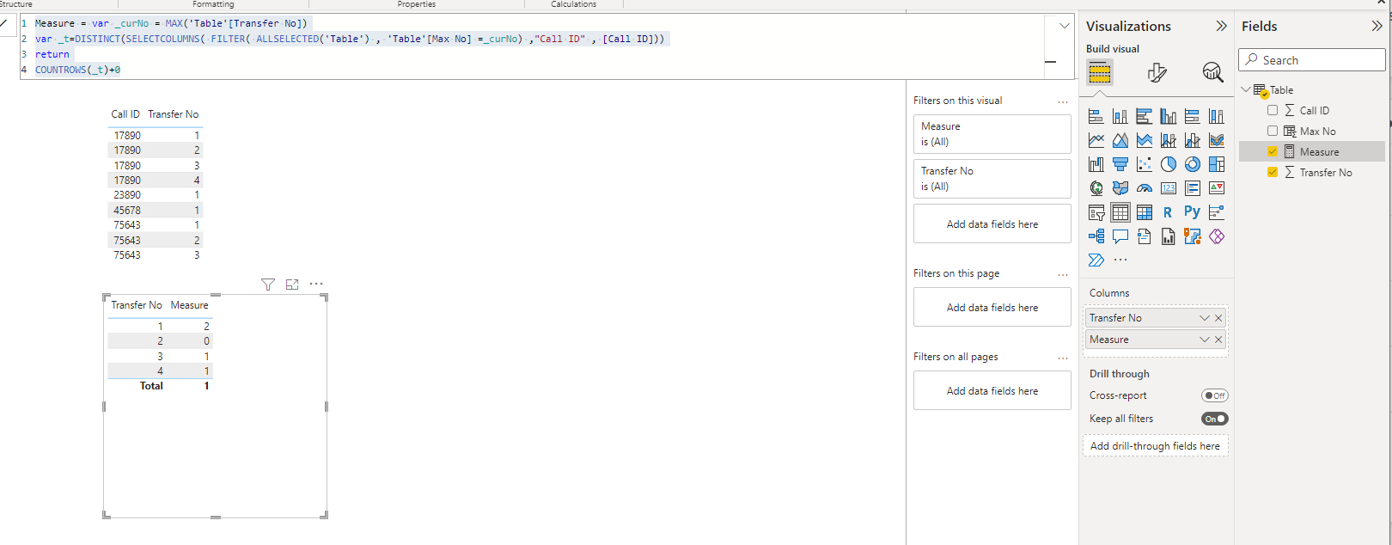Choose the Area chart visual
The width and height of the screenshot is (1392, 545).
1120,140
